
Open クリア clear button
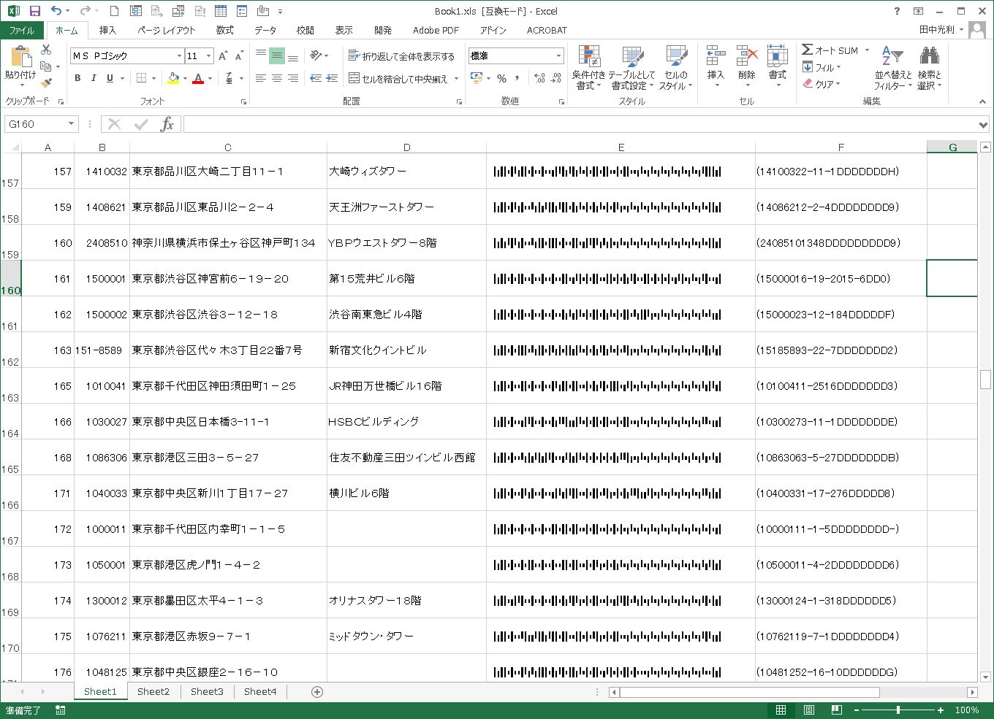pyautogui.click(x=822, y=84)
